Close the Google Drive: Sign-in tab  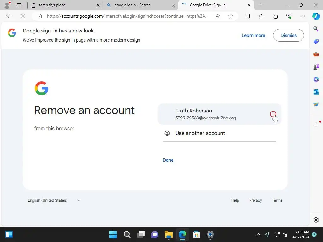[249, 5]
